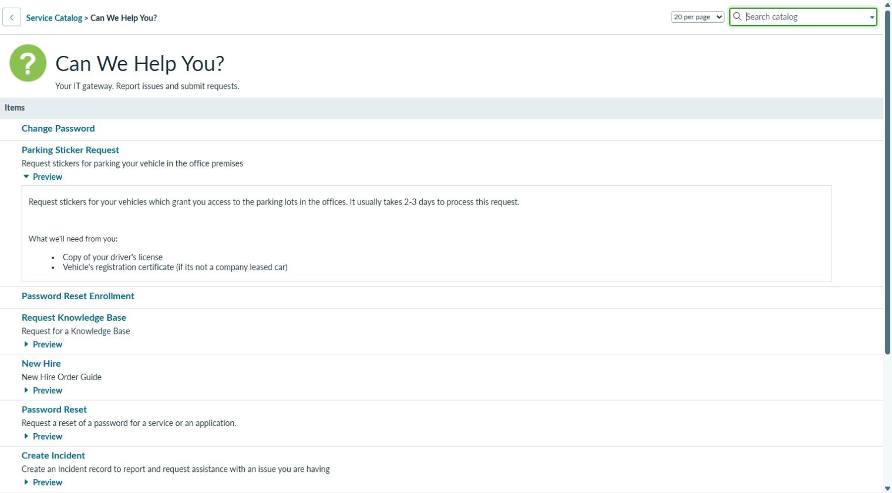The width and height of the screenshot is (892, 493).
Task: Click the search magnifier icon
Action: pyautogui.click(x=737, y=16)
